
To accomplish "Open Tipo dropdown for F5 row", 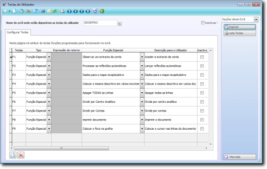I will 49,93.
